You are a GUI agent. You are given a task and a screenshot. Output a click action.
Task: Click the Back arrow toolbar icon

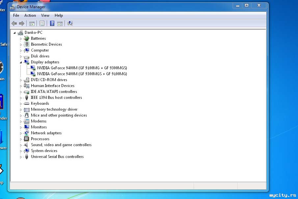[x=14, y=24]
